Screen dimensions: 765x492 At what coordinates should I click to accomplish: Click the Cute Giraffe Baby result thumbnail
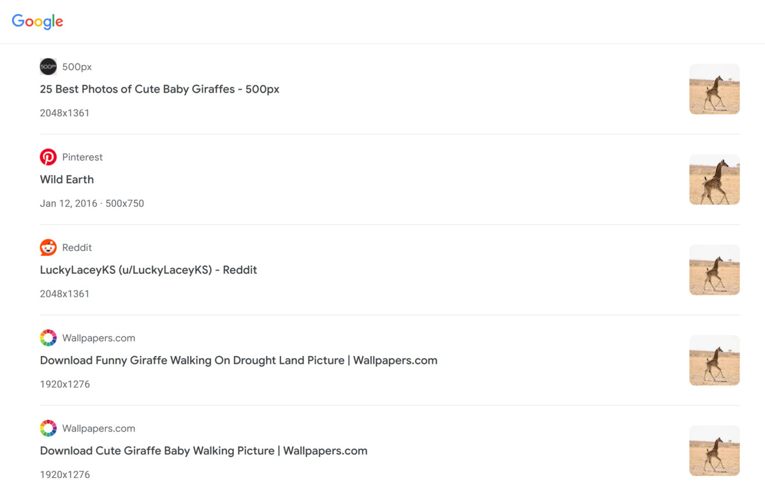[714, 451]
